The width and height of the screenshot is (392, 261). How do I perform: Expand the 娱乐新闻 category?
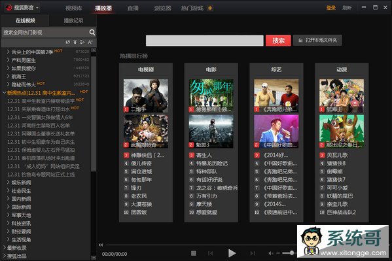tap(8, 183)
